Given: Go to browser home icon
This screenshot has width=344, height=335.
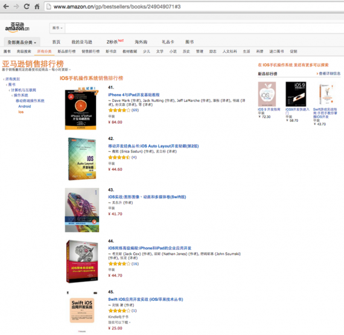Looking at the screenshot, I should [37, 7].
